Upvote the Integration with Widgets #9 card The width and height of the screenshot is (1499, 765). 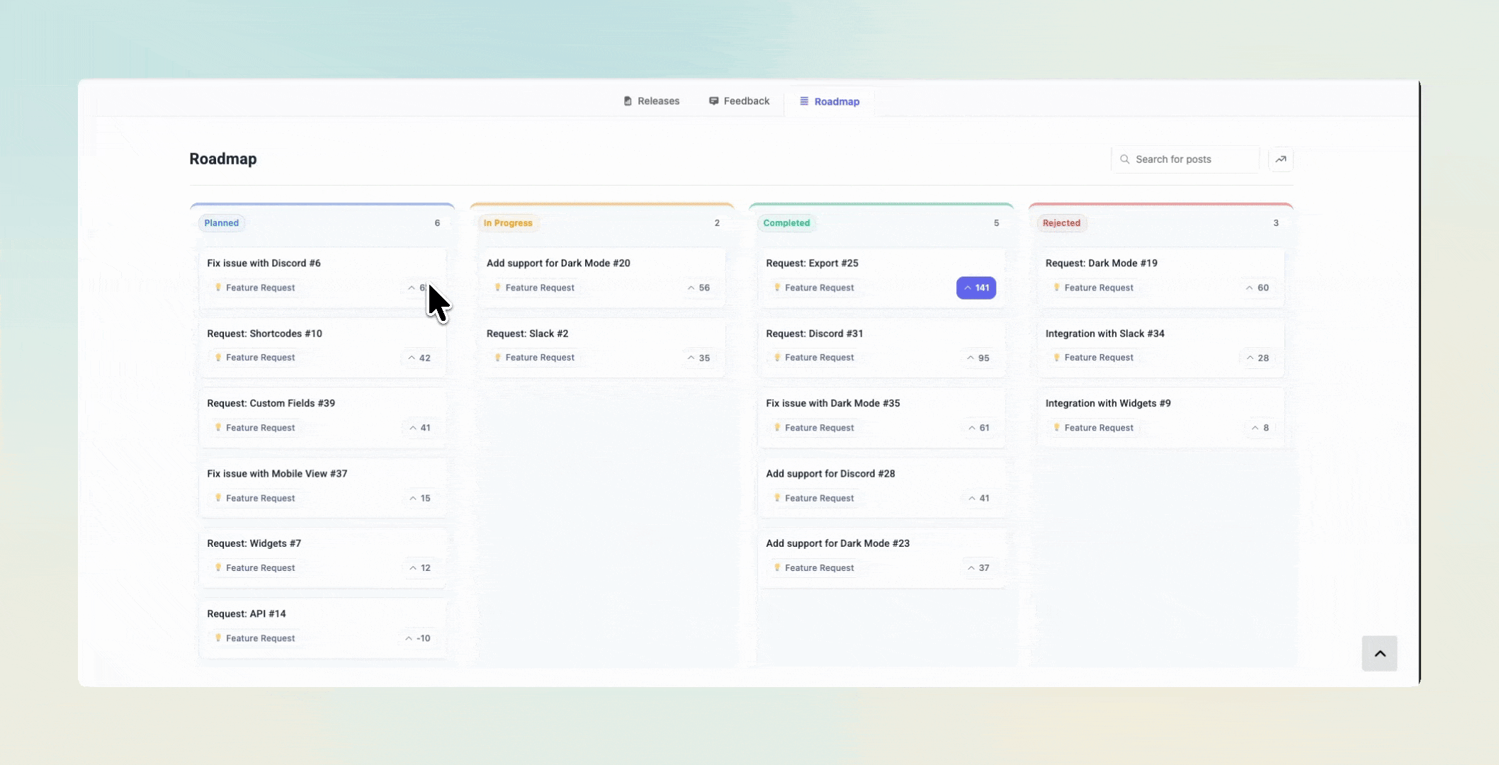(1259, 428)
